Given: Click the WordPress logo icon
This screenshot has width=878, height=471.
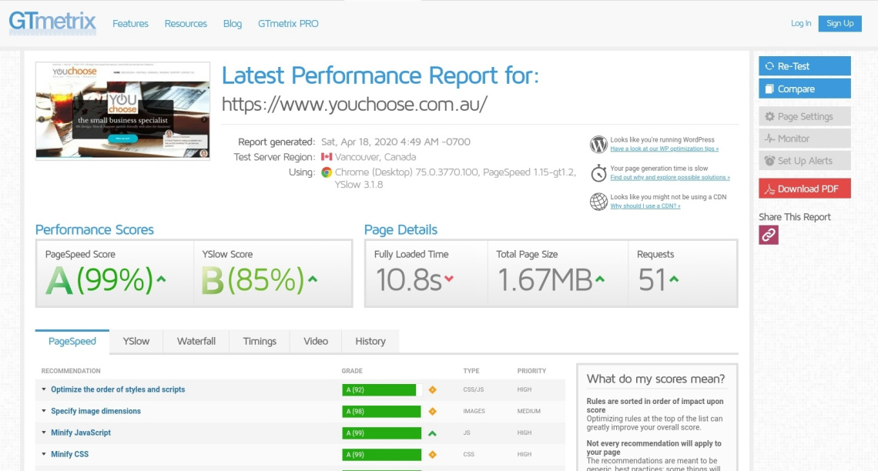Looking at the screenshot, I should (x=598, y=144).
